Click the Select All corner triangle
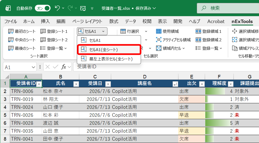Screen dimensions: 259x143 [7, 77]
